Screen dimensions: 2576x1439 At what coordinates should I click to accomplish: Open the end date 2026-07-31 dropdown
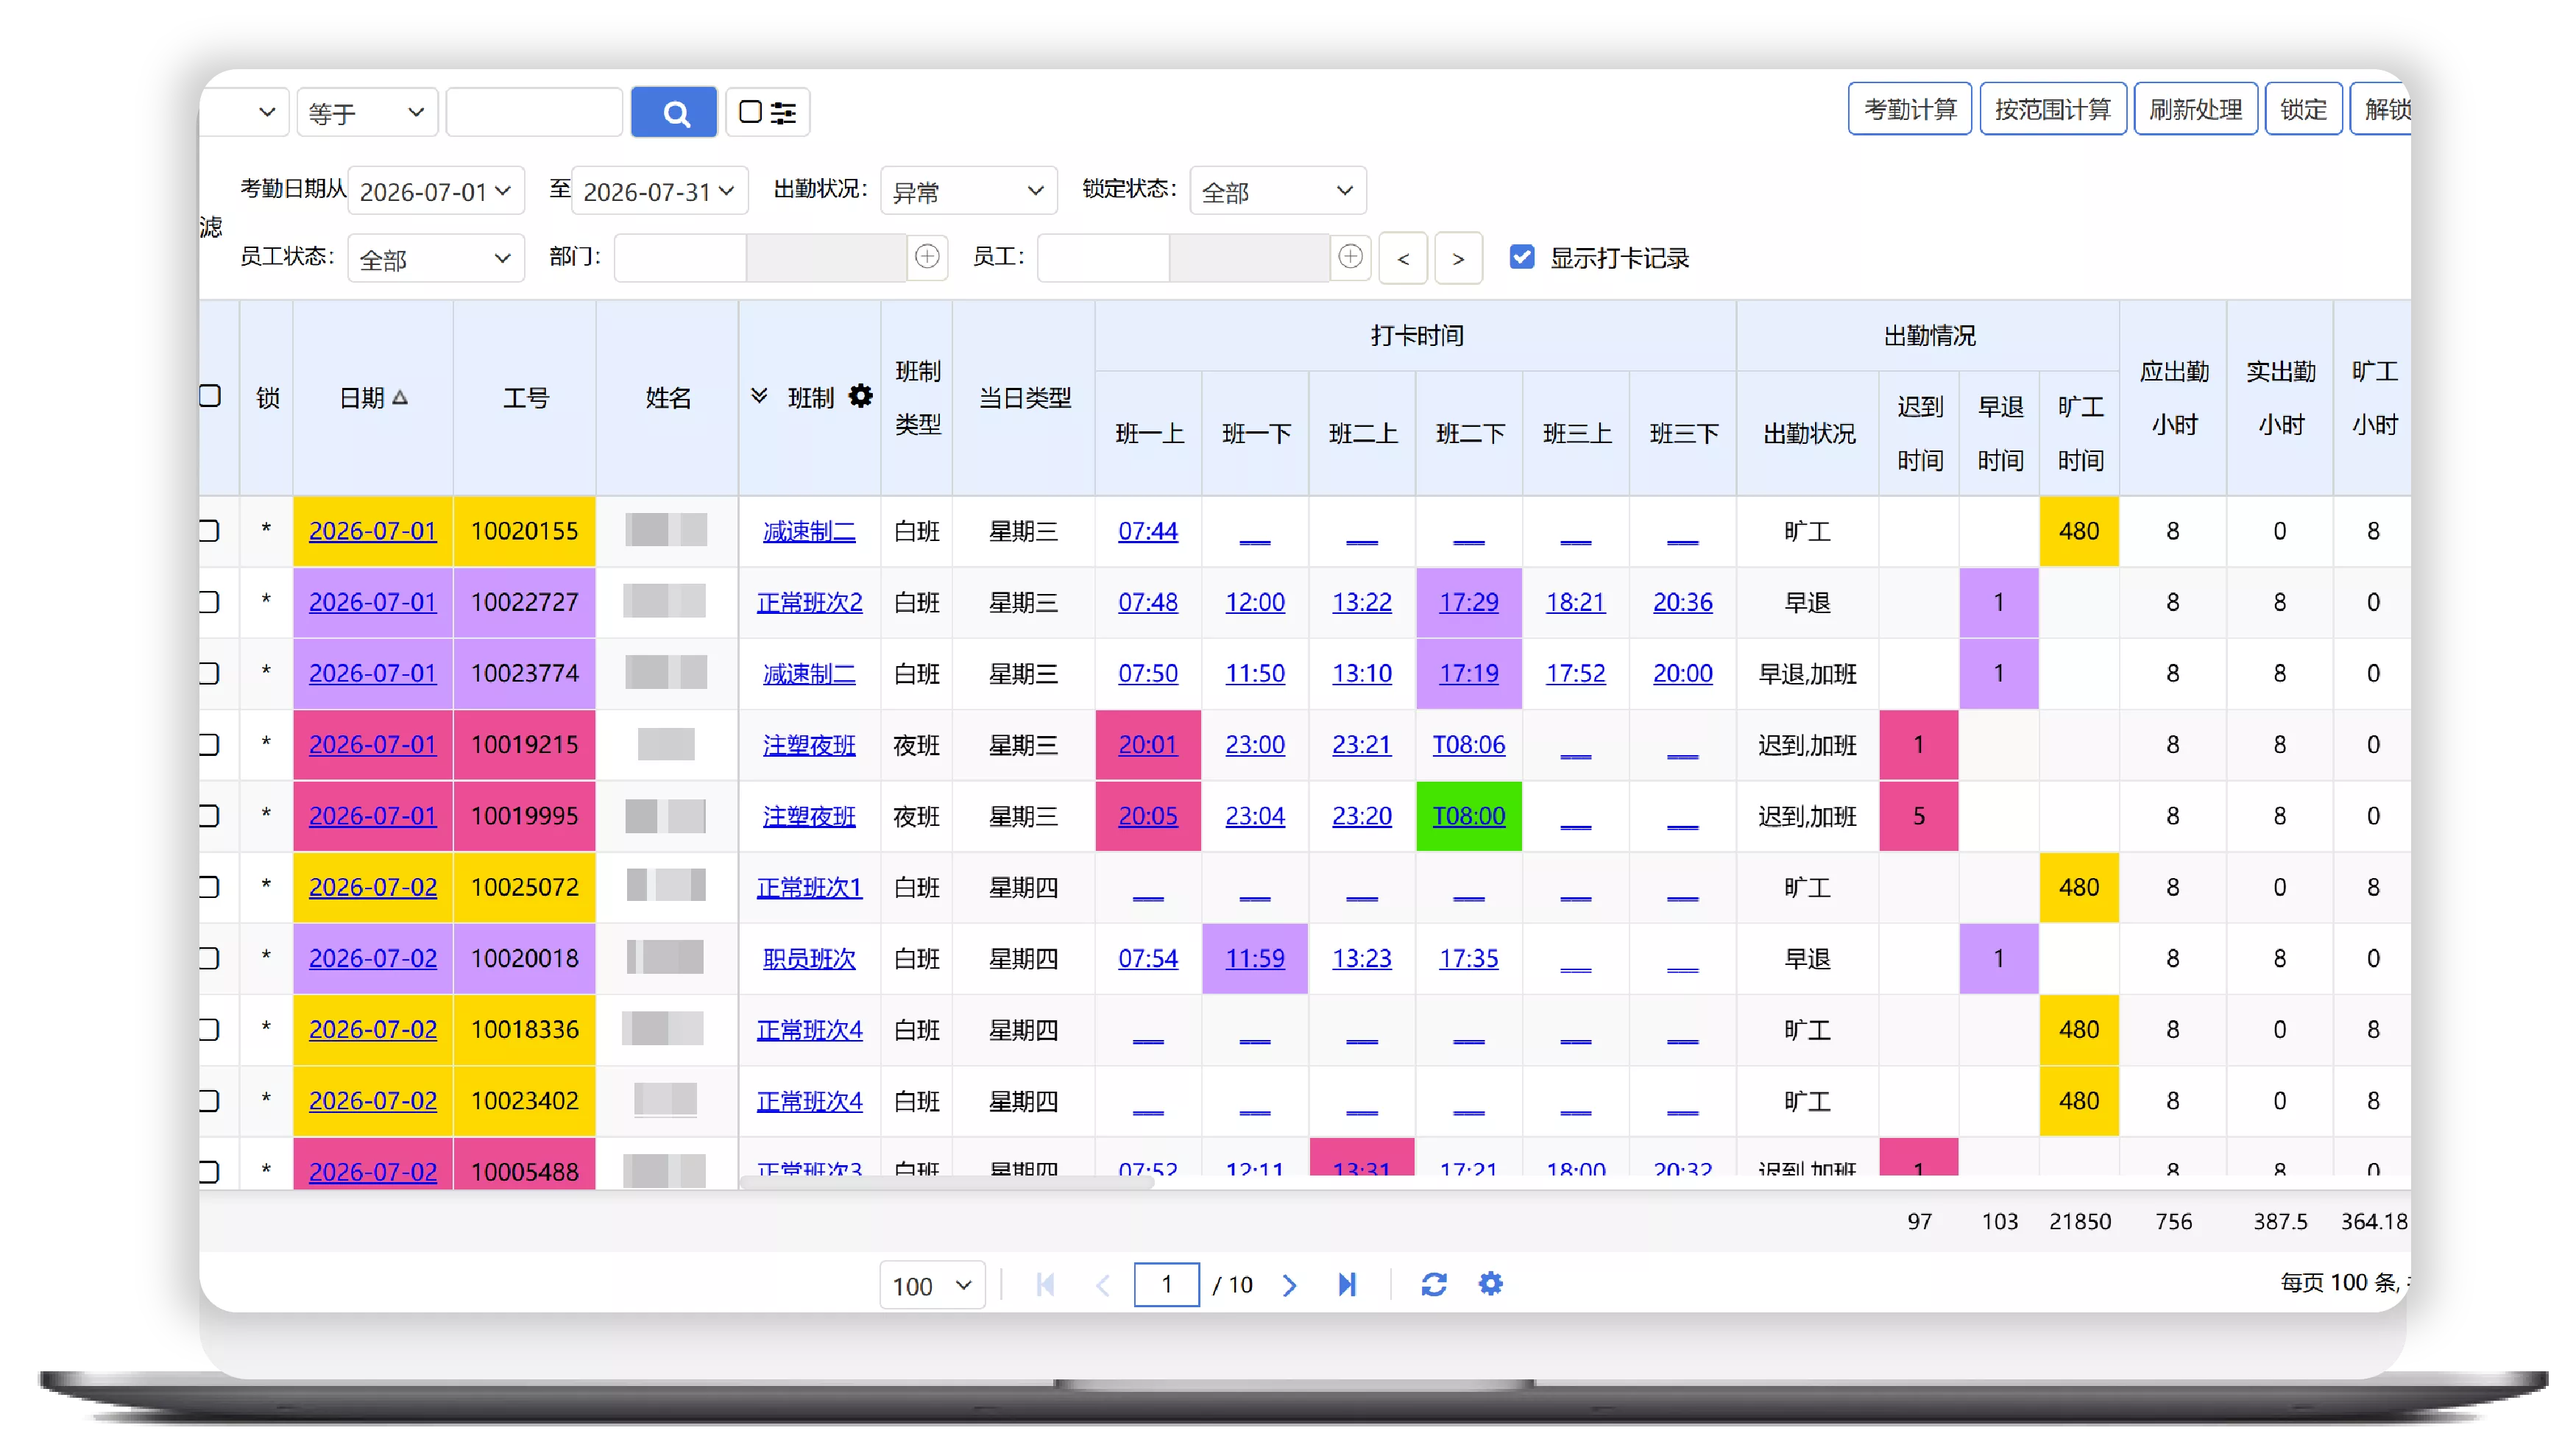click(x=660, y=191)
